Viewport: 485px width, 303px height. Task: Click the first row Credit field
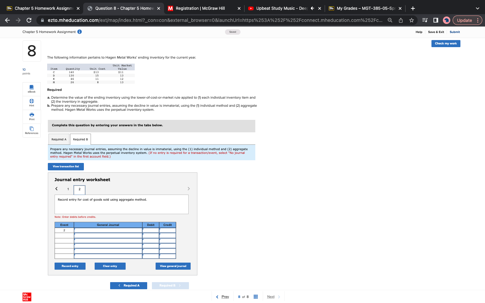(x=167, y=230)
